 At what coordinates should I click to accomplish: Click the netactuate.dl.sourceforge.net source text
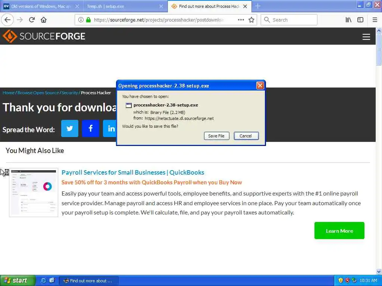tap(179, 118)
